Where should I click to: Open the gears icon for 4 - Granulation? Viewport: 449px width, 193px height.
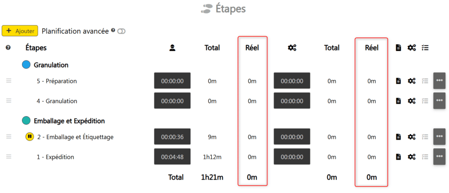[411, 101]
